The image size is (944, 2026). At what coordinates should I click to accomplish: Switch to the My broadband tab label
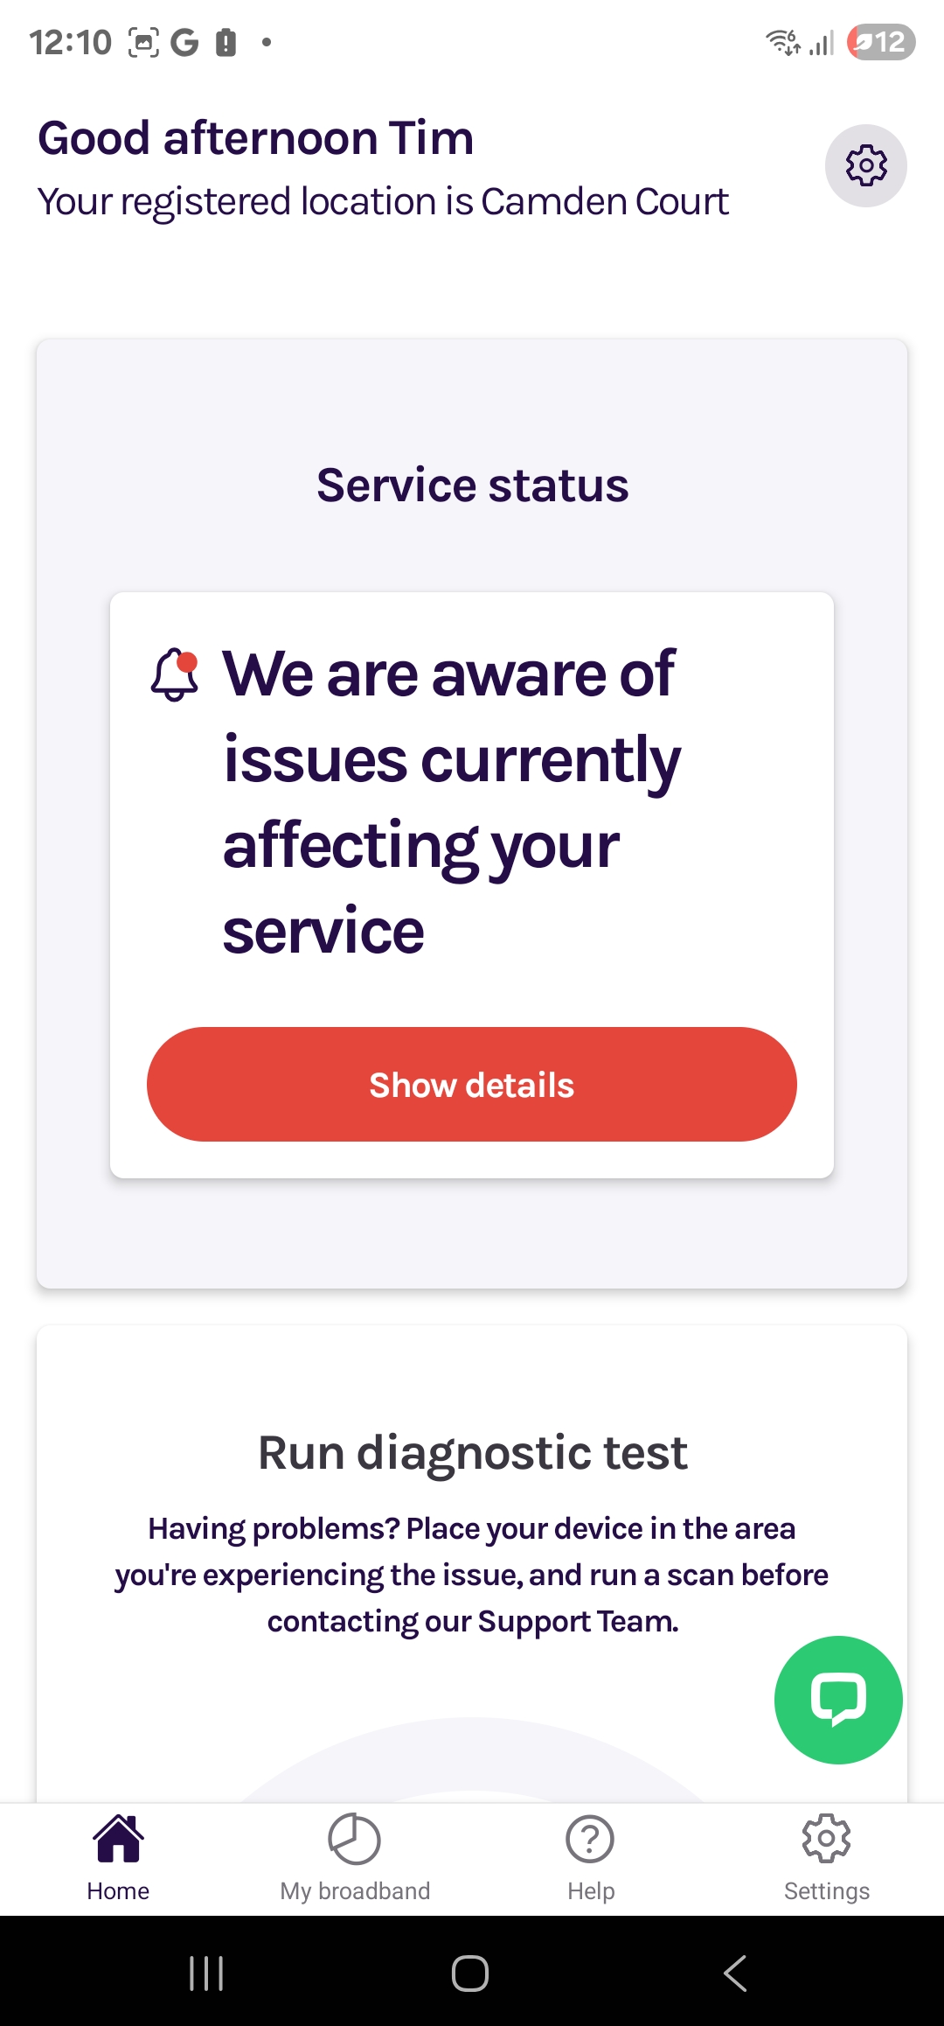coord(355,1890)
